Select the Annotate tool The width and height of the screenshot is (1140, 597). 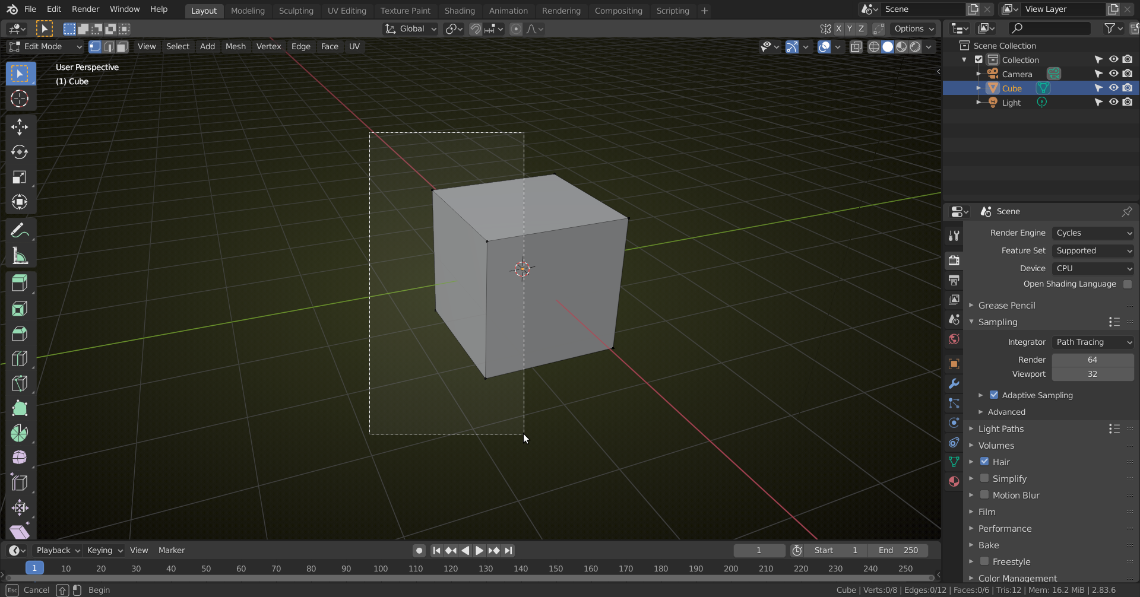[20, 230]
